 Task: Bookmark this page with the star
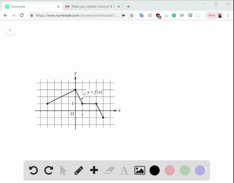pos(132,16)
